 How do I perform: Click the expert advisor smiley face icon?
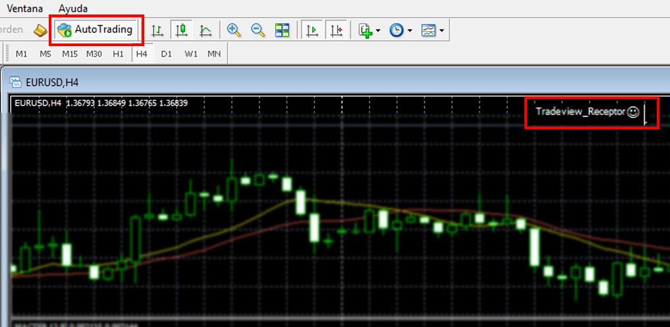point(633,113)
